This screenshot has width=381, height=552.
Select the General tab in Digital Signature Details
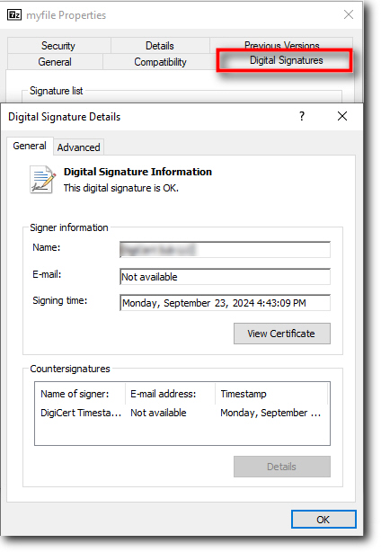coord(30,146)
